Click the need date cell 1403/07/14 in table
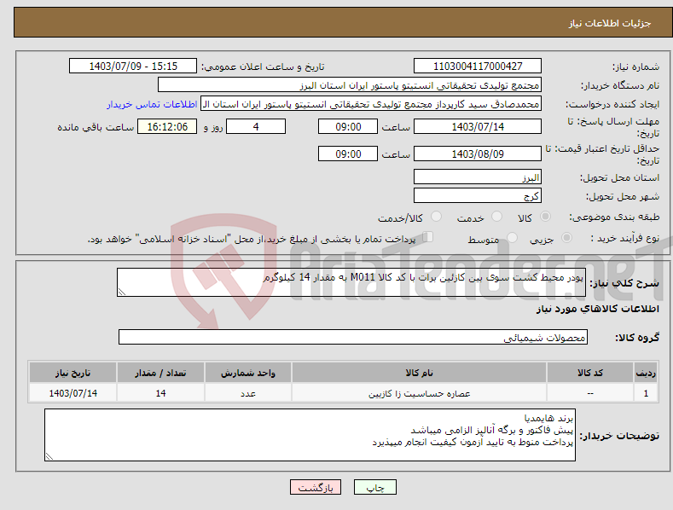 click(73, 393)
